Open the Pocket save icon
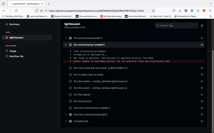 point(174,10)
